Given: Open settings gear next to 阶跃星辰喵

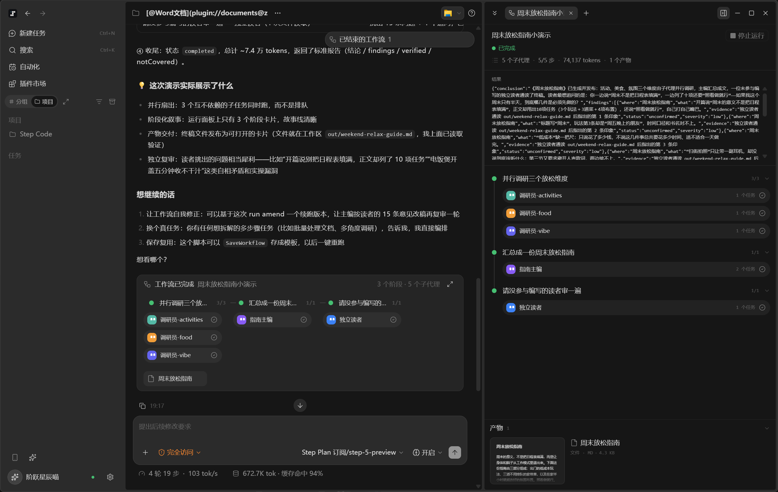Looking at the screenshot, I should click(110, 477).
